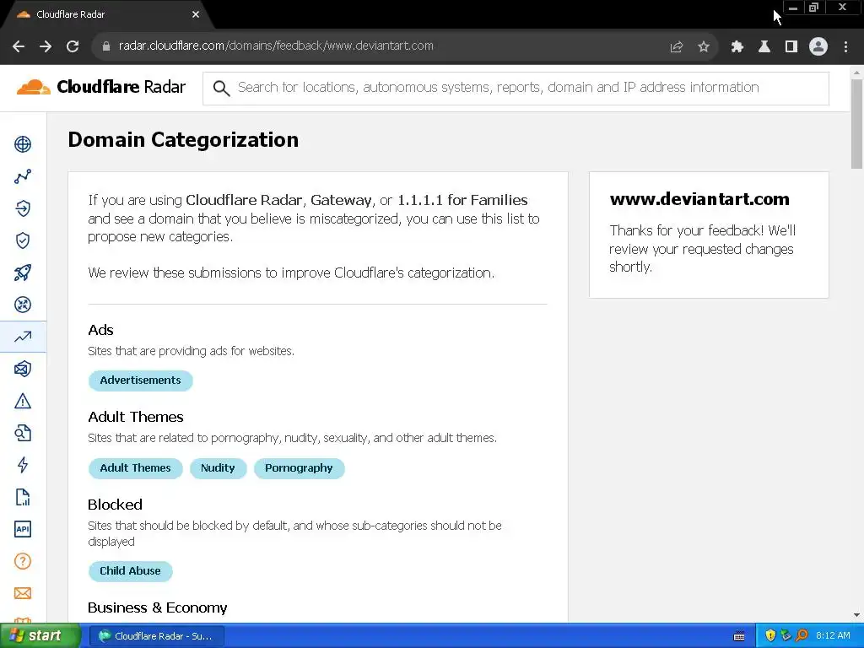Click the arrow-in-circle sidebar icon

click(23, 208)
